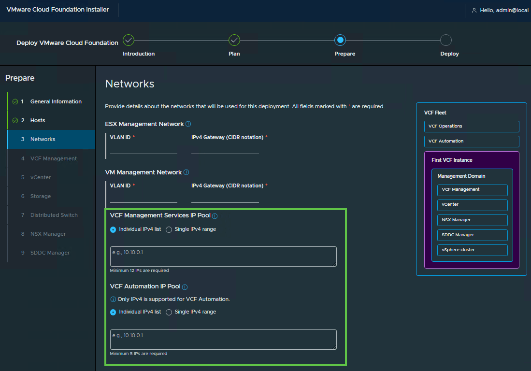Open the VCF Automation IP Pool info icon

point(185,287)
